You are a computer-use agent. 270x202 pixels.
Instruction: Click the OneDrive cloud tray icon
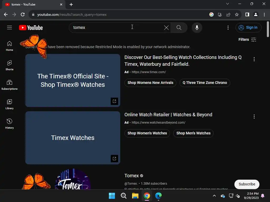223,196
